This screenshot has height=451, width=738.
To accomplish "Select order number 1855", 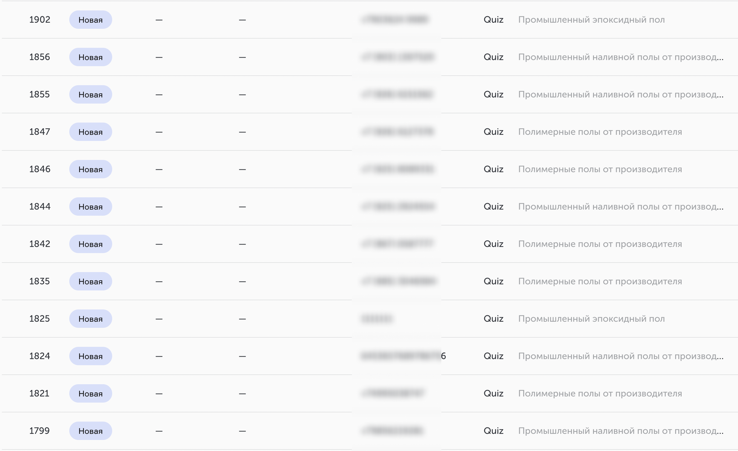I will 40,94.
